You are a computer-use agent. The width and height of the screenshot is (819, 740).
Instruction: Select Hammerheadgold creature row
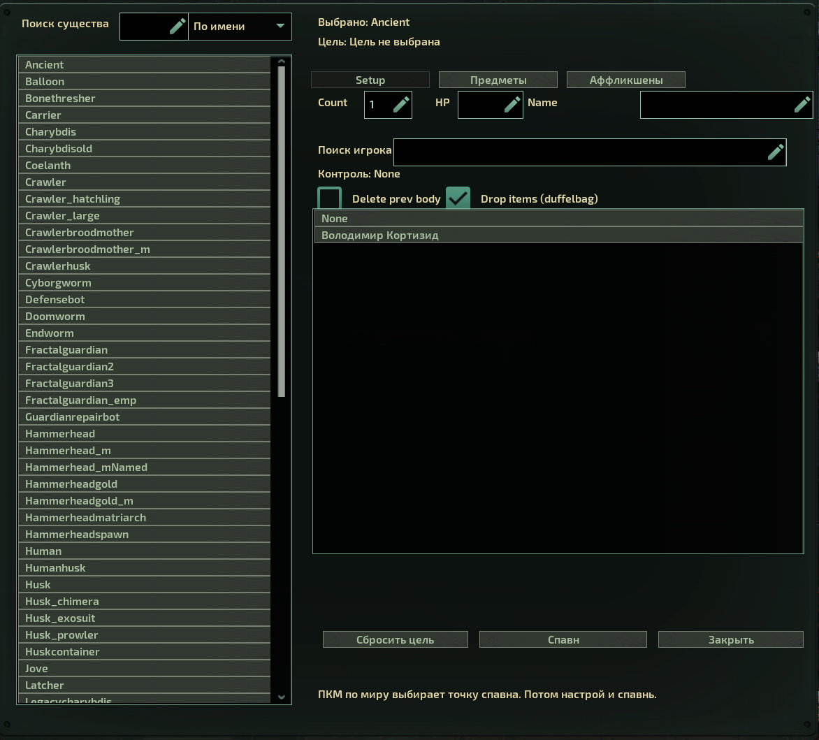click(145, 484)
